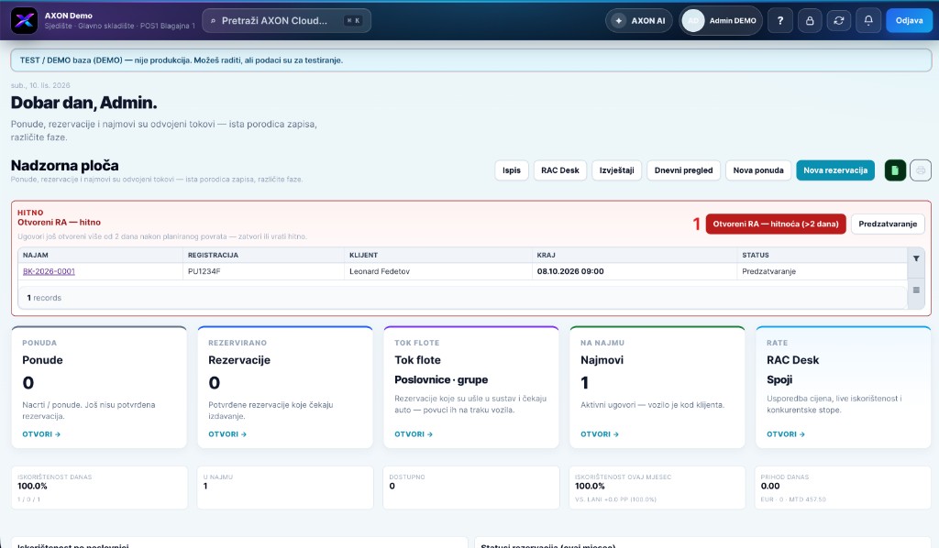
Task: Open the table filter funnel icon
Action: pyautogui.click(x=916, y=258)
